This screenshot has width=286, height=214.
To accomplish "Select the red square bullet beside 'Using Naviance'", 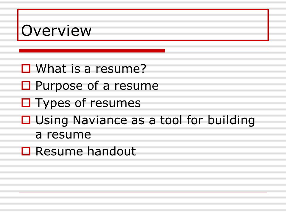I will click(26, 120).
